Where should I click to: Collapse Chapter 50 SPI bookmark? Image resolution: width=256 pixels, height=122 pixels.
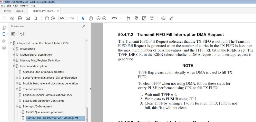[x=11, y=43]
